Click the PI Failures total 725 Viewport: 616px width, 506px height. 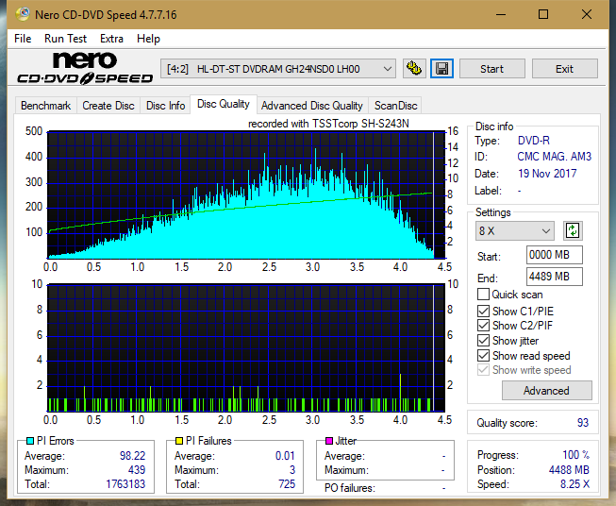tap(287, 484)
